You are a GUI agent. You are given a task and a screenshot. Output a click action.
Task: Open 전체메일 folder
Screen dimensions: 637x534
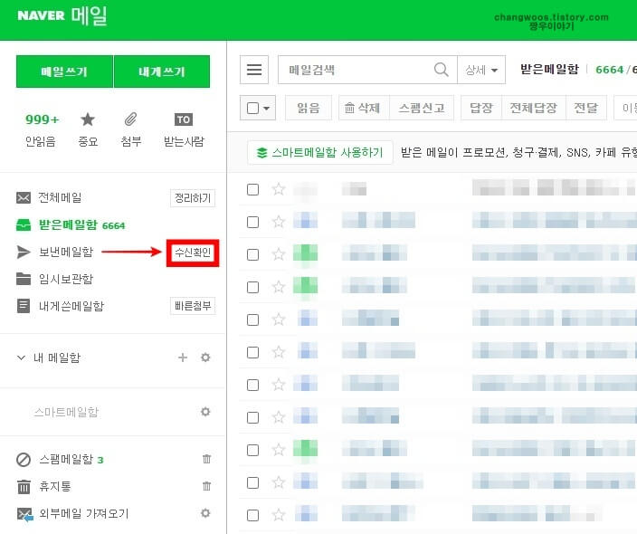pyautogui.click(x=60, y=198)
